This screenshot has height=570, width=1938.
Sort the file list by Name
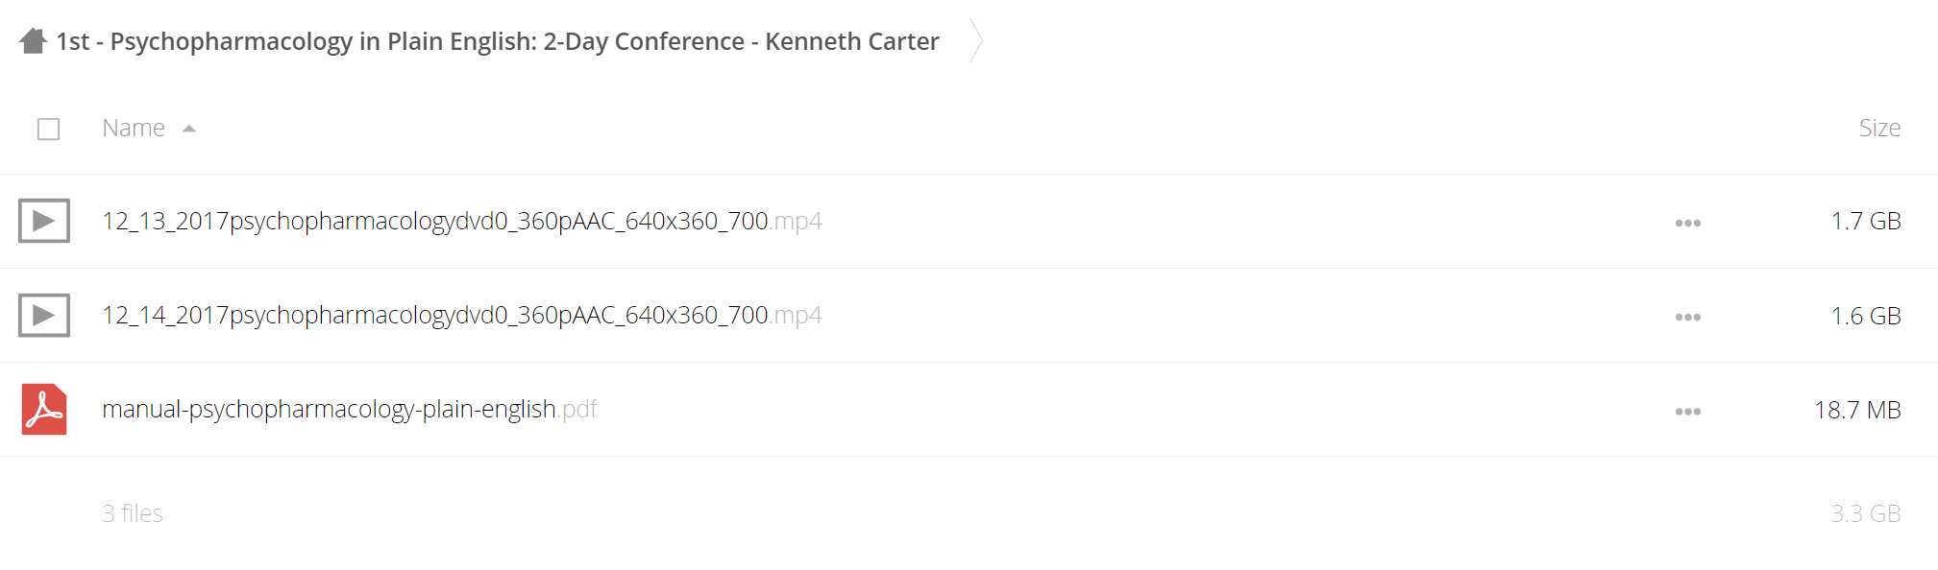(134, 128)
